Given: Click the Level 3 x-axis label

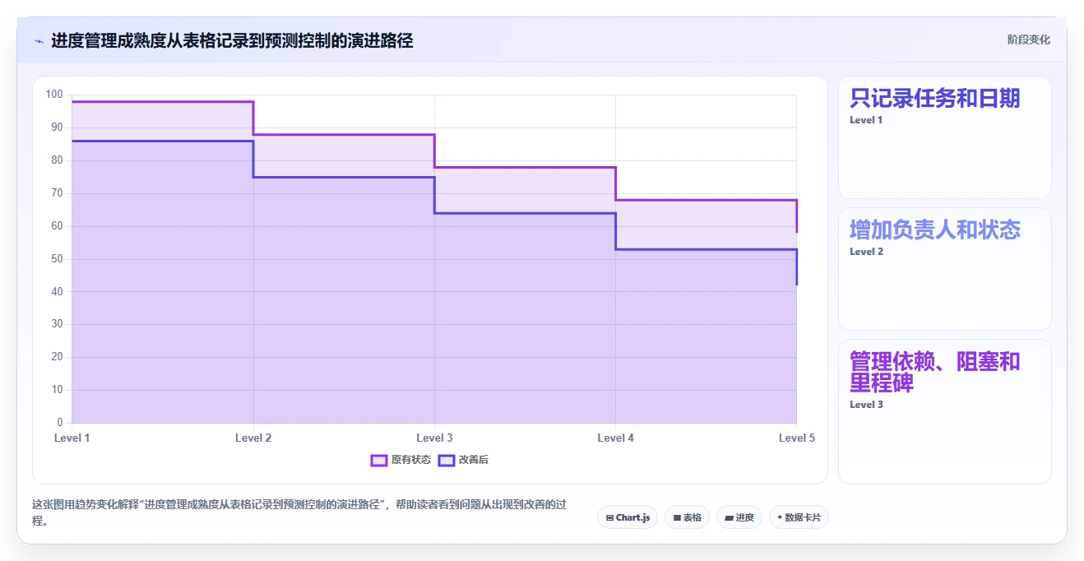Looking at the screenshot, I should [434, 438].
